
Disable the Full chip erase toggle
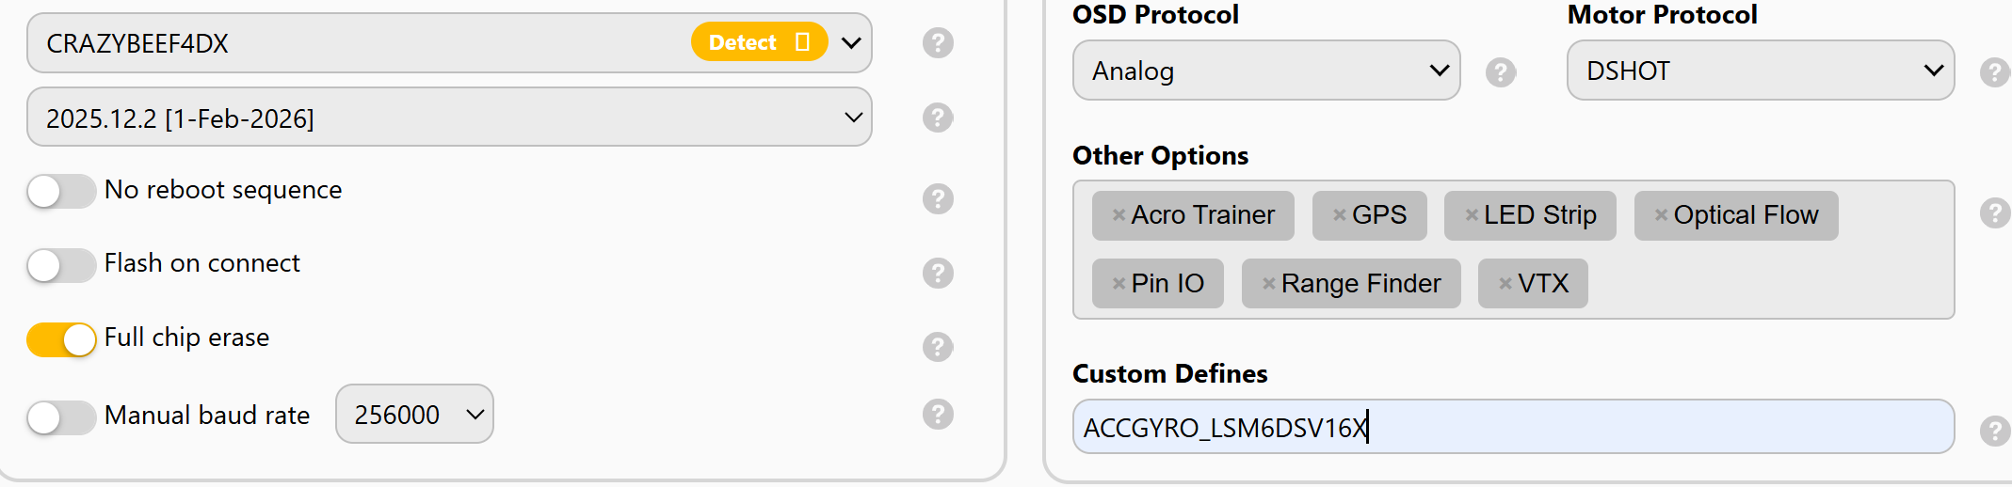coord(61,339)
